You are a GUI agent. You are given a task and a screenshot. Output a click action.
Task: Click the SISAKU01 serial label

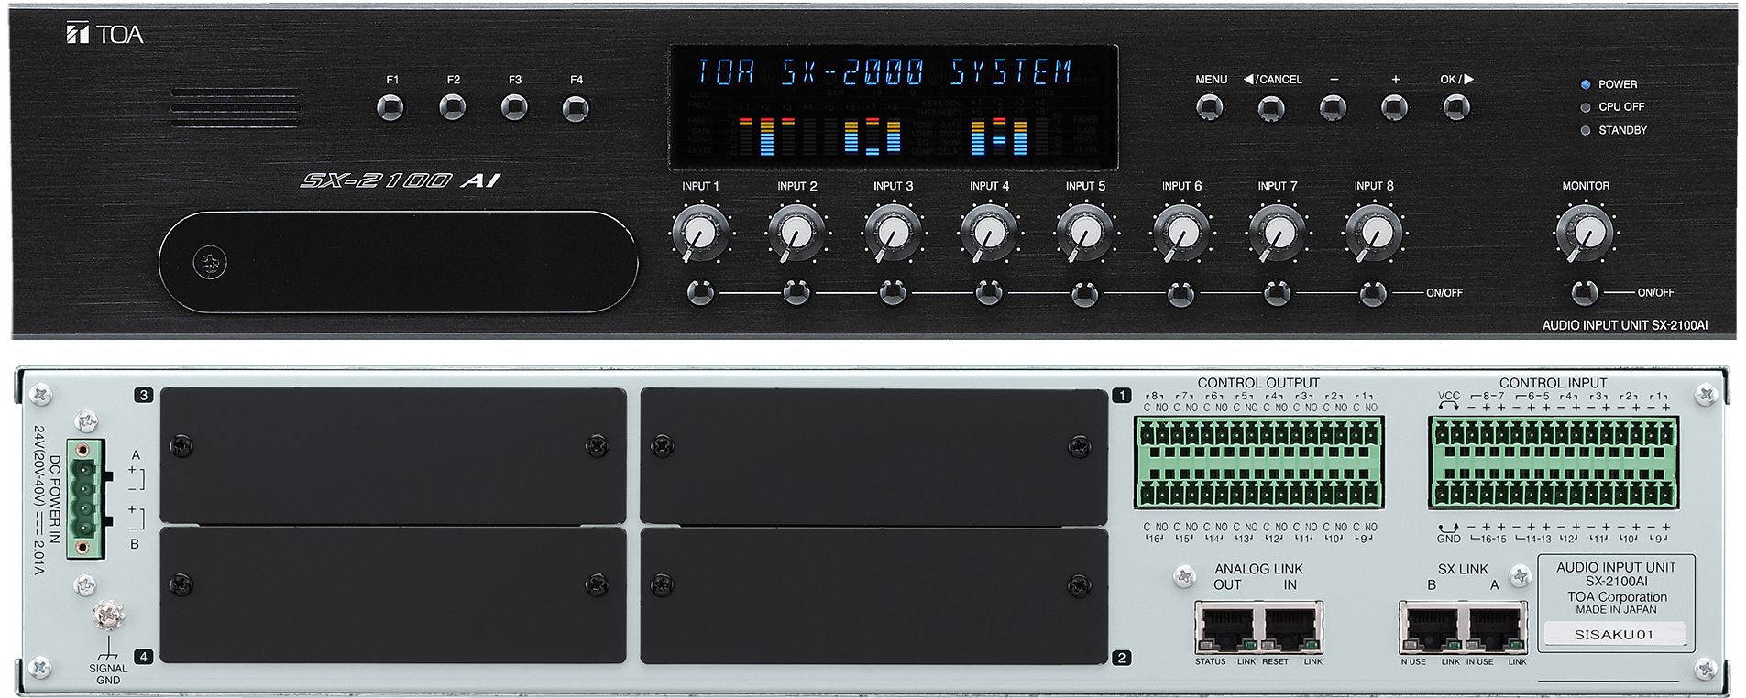point(1614,634)
